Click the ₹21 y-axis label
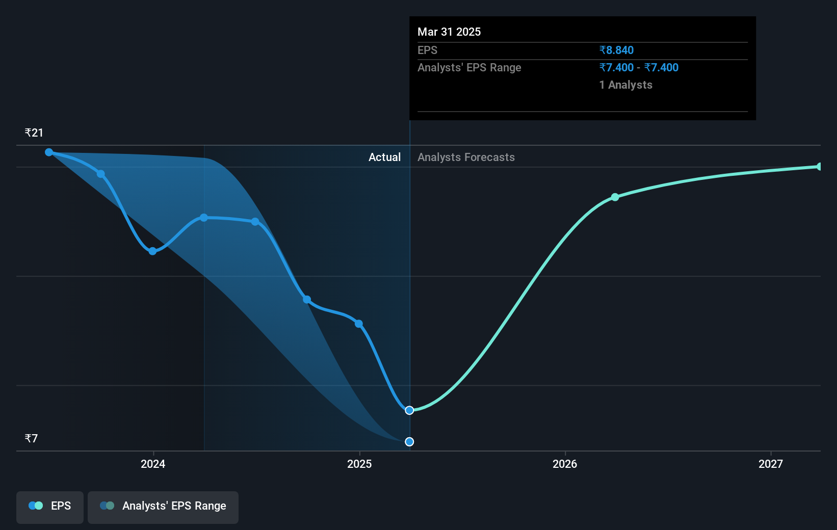Image resolution: width=837 pixels, height=530 pixels. point(34,133)
